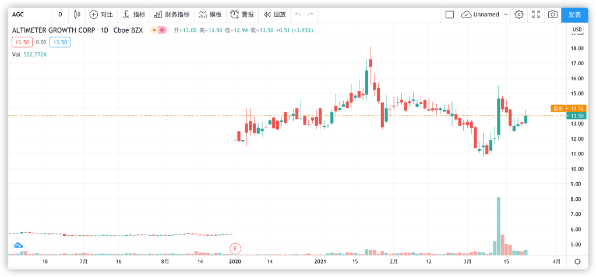Image resolution: width=596 pixels, height=277 pixels.
Task: Click the blue 发表 publish button
Action: tap(574, 15)
